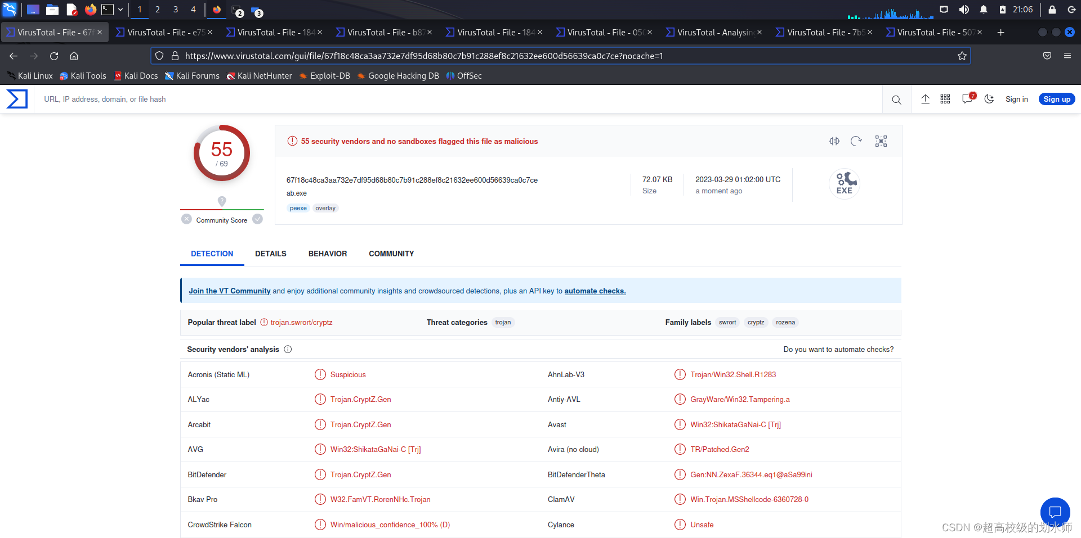Viewport: 1081px width, 538px height.
Task: Click the Community Score upvote icon
Action: [257, 219]
